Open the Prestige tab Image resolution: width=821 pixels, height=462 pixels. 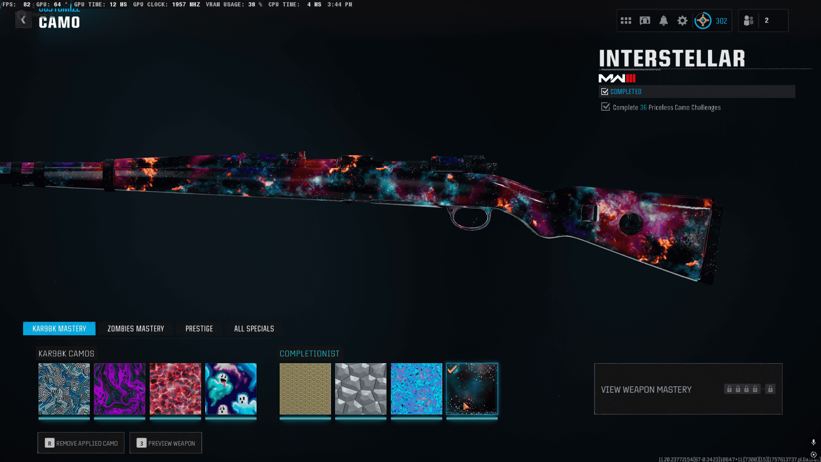click(x=199, y=329)
